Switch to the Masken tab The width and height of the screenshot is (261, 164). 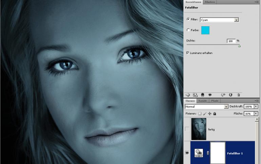[x=210, y=2]
